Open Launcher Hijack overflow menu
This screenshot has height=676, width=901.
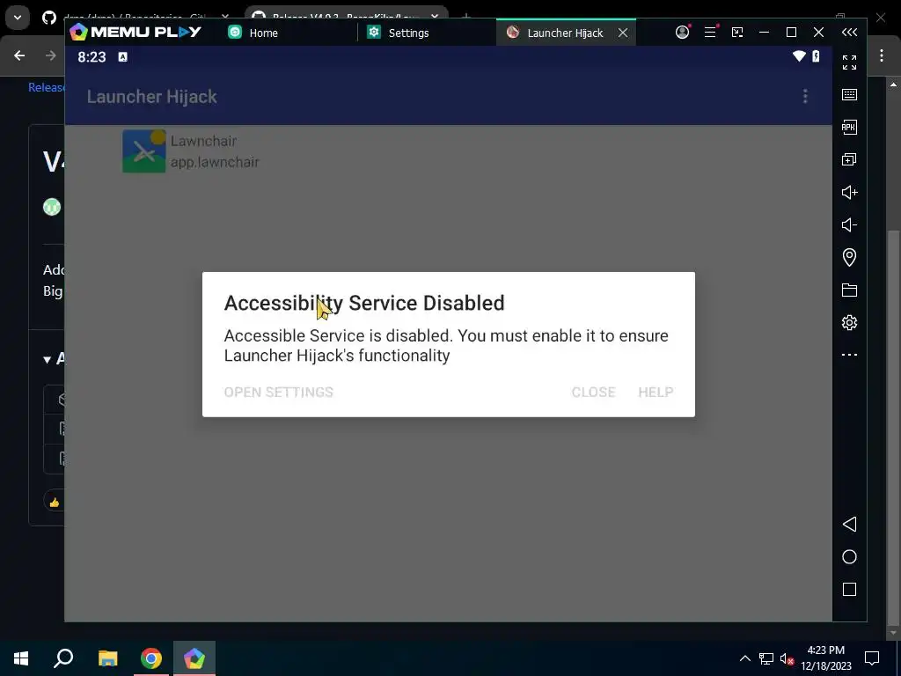(805, 96)
